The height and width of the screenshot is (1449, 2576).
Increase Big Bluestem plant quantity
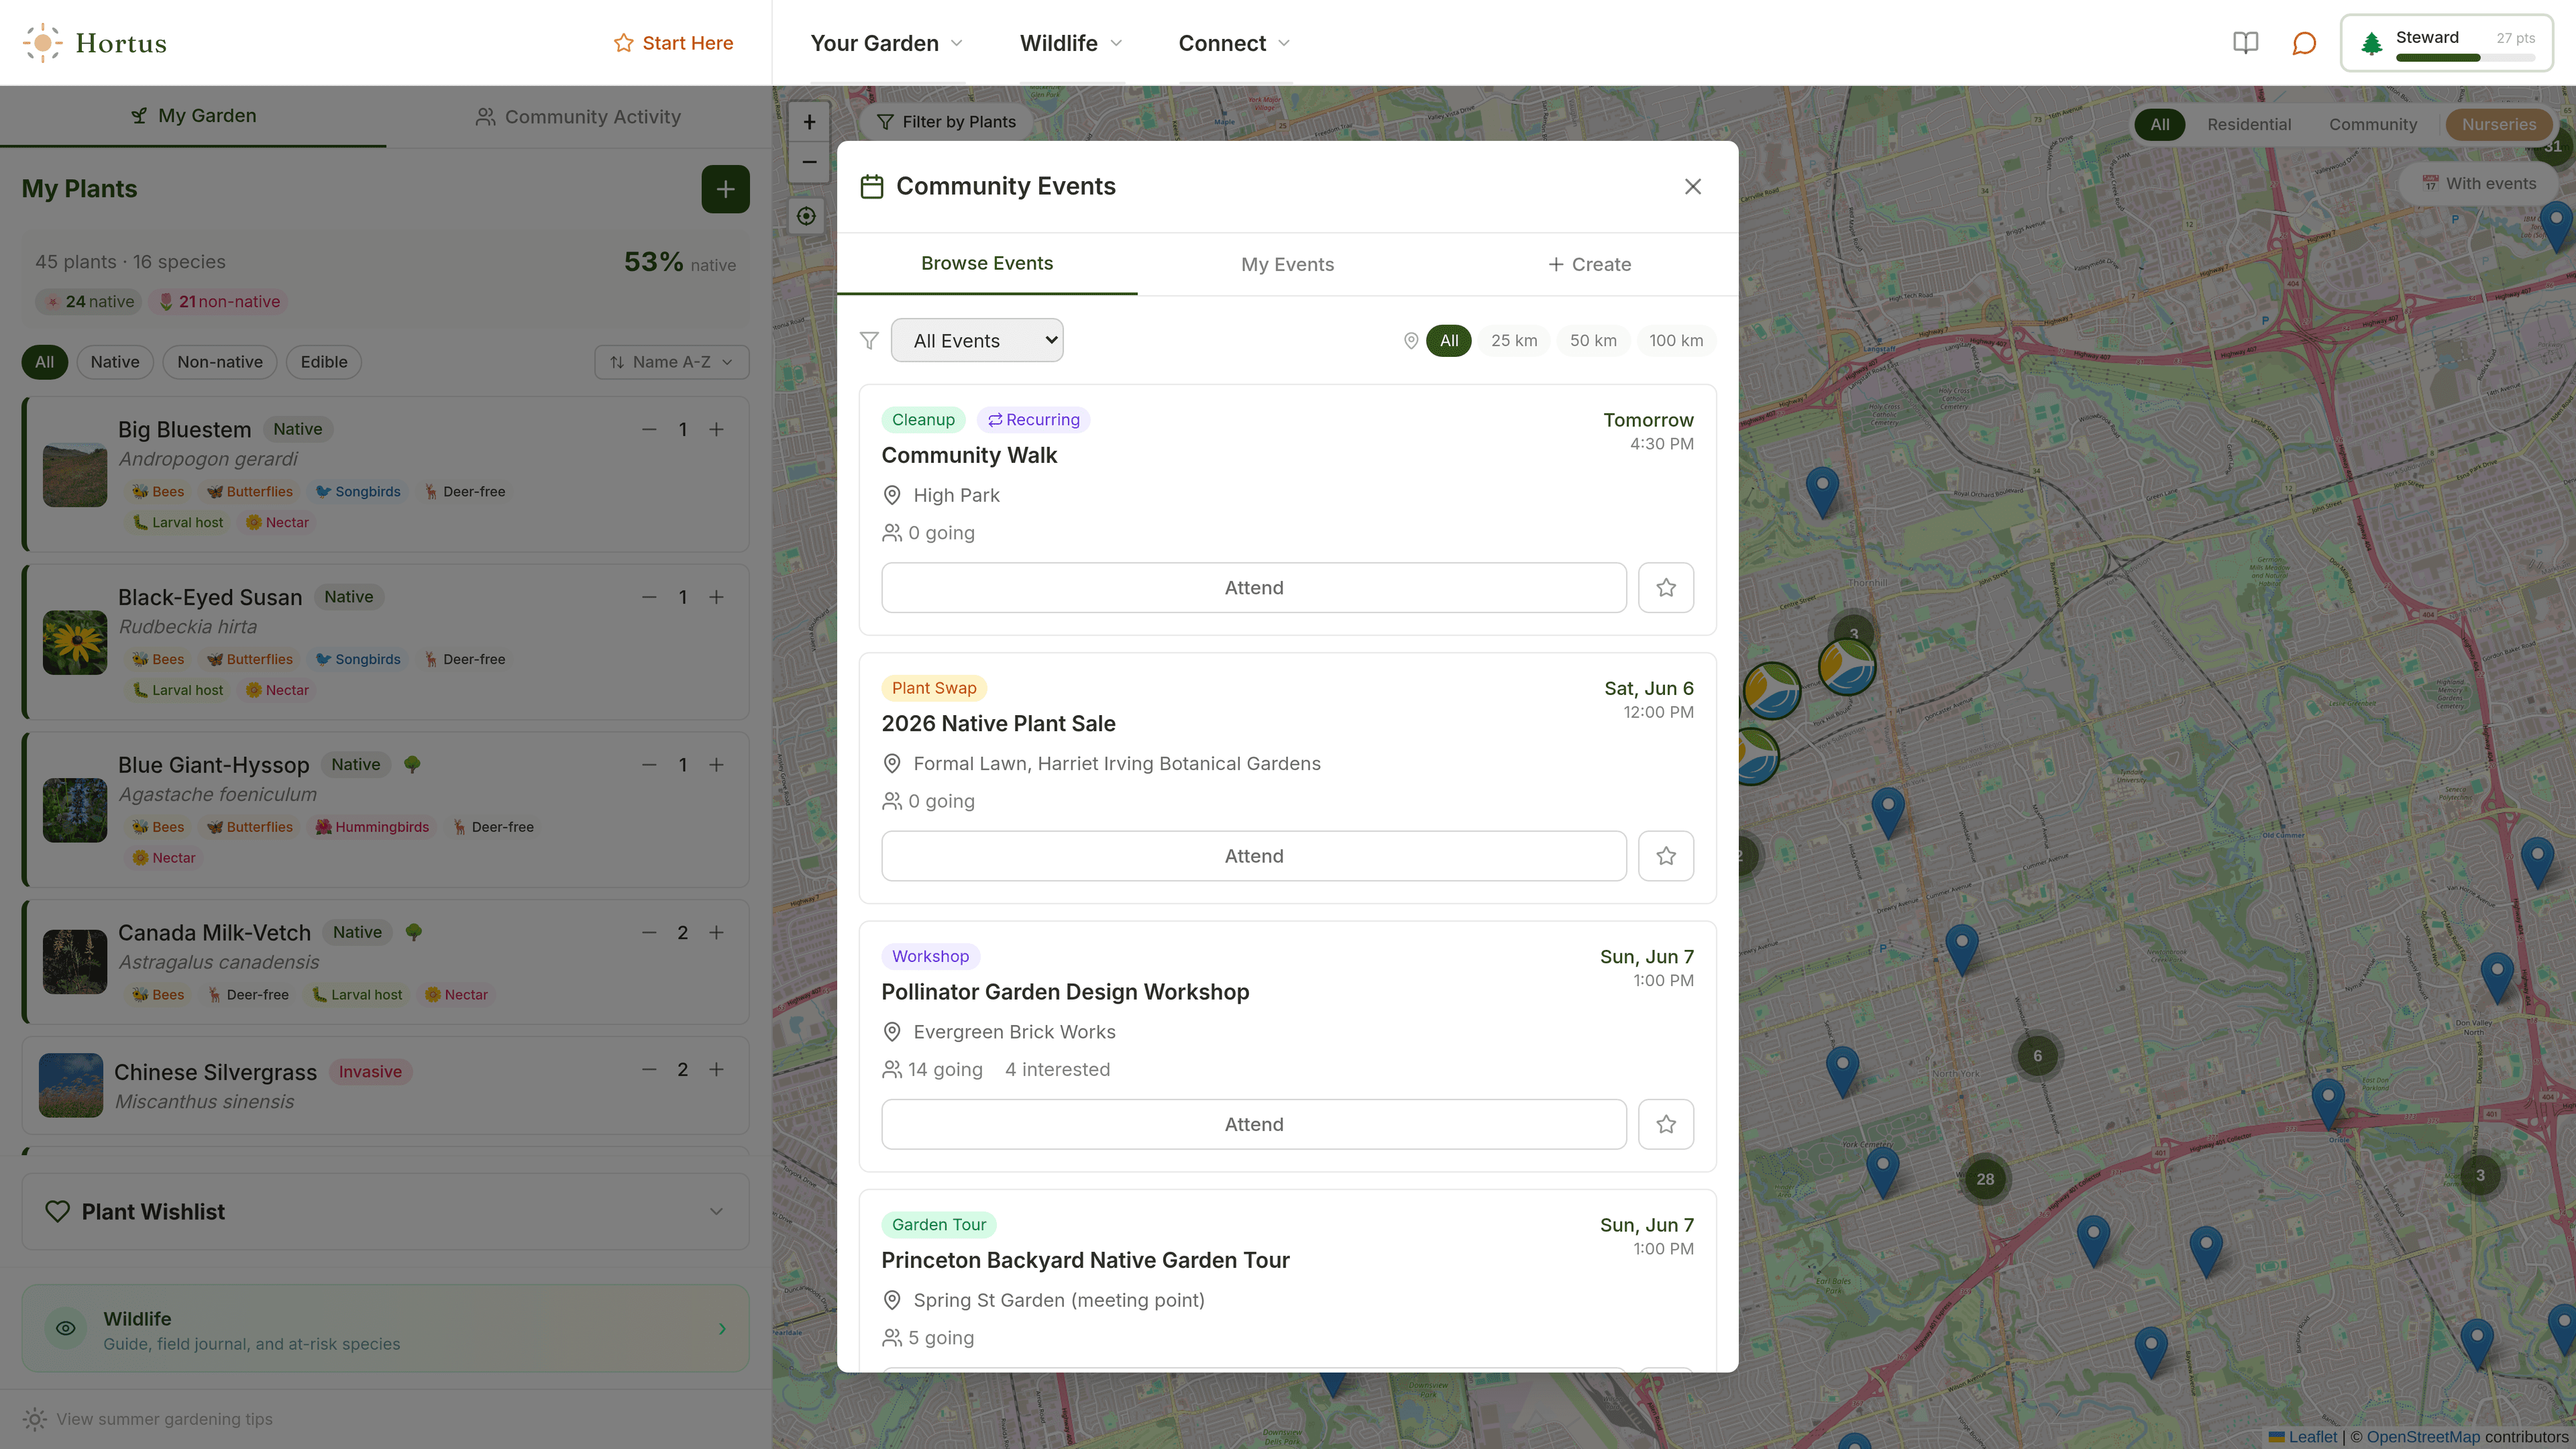click(x=716, y=429)
